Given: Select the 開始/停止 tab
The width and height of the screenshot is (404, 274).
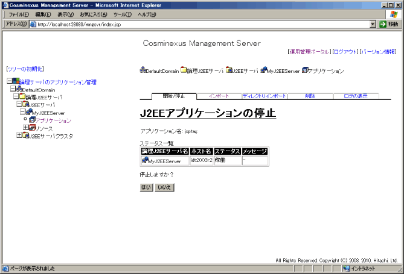Looking at the screenshot, I should coord(174,96).
